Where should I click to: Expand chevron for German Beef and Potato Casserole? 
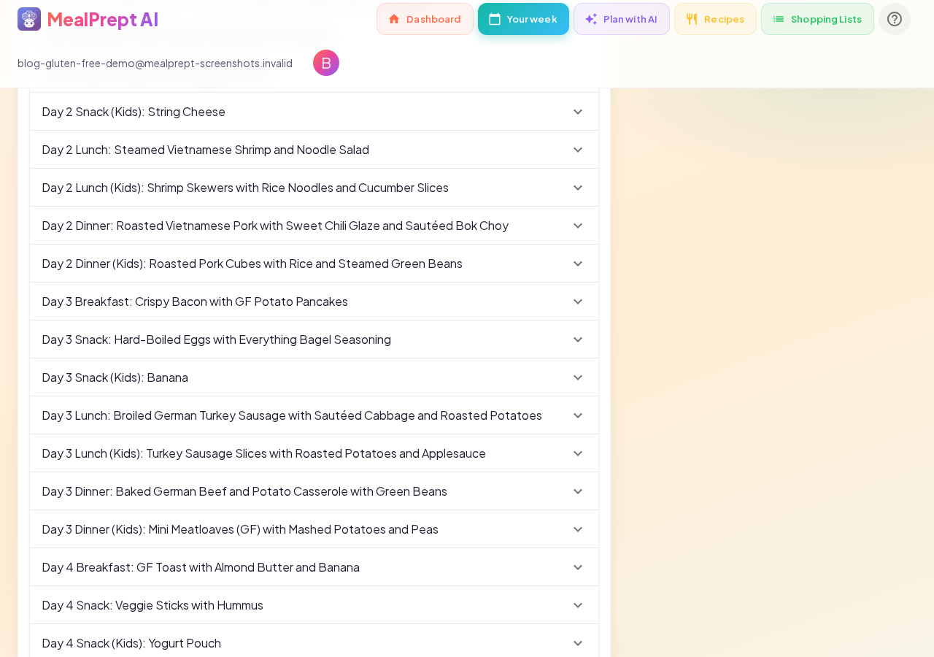(578, 491)
